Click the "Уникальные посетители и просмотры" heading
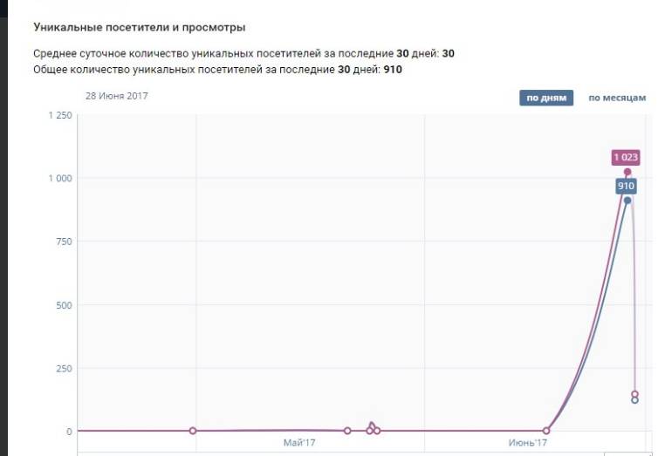The height and width of the screenshot is (456, 665). tap(139, 28)
